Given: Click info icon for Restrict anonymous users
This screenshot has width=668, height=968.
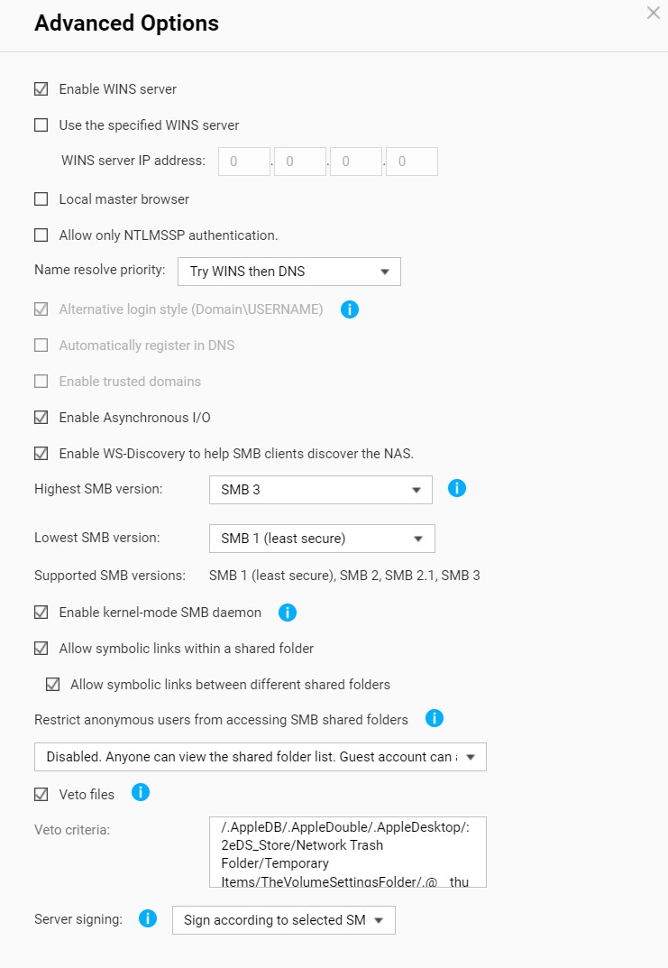Looking at the screenshot, I should [435, 719].
